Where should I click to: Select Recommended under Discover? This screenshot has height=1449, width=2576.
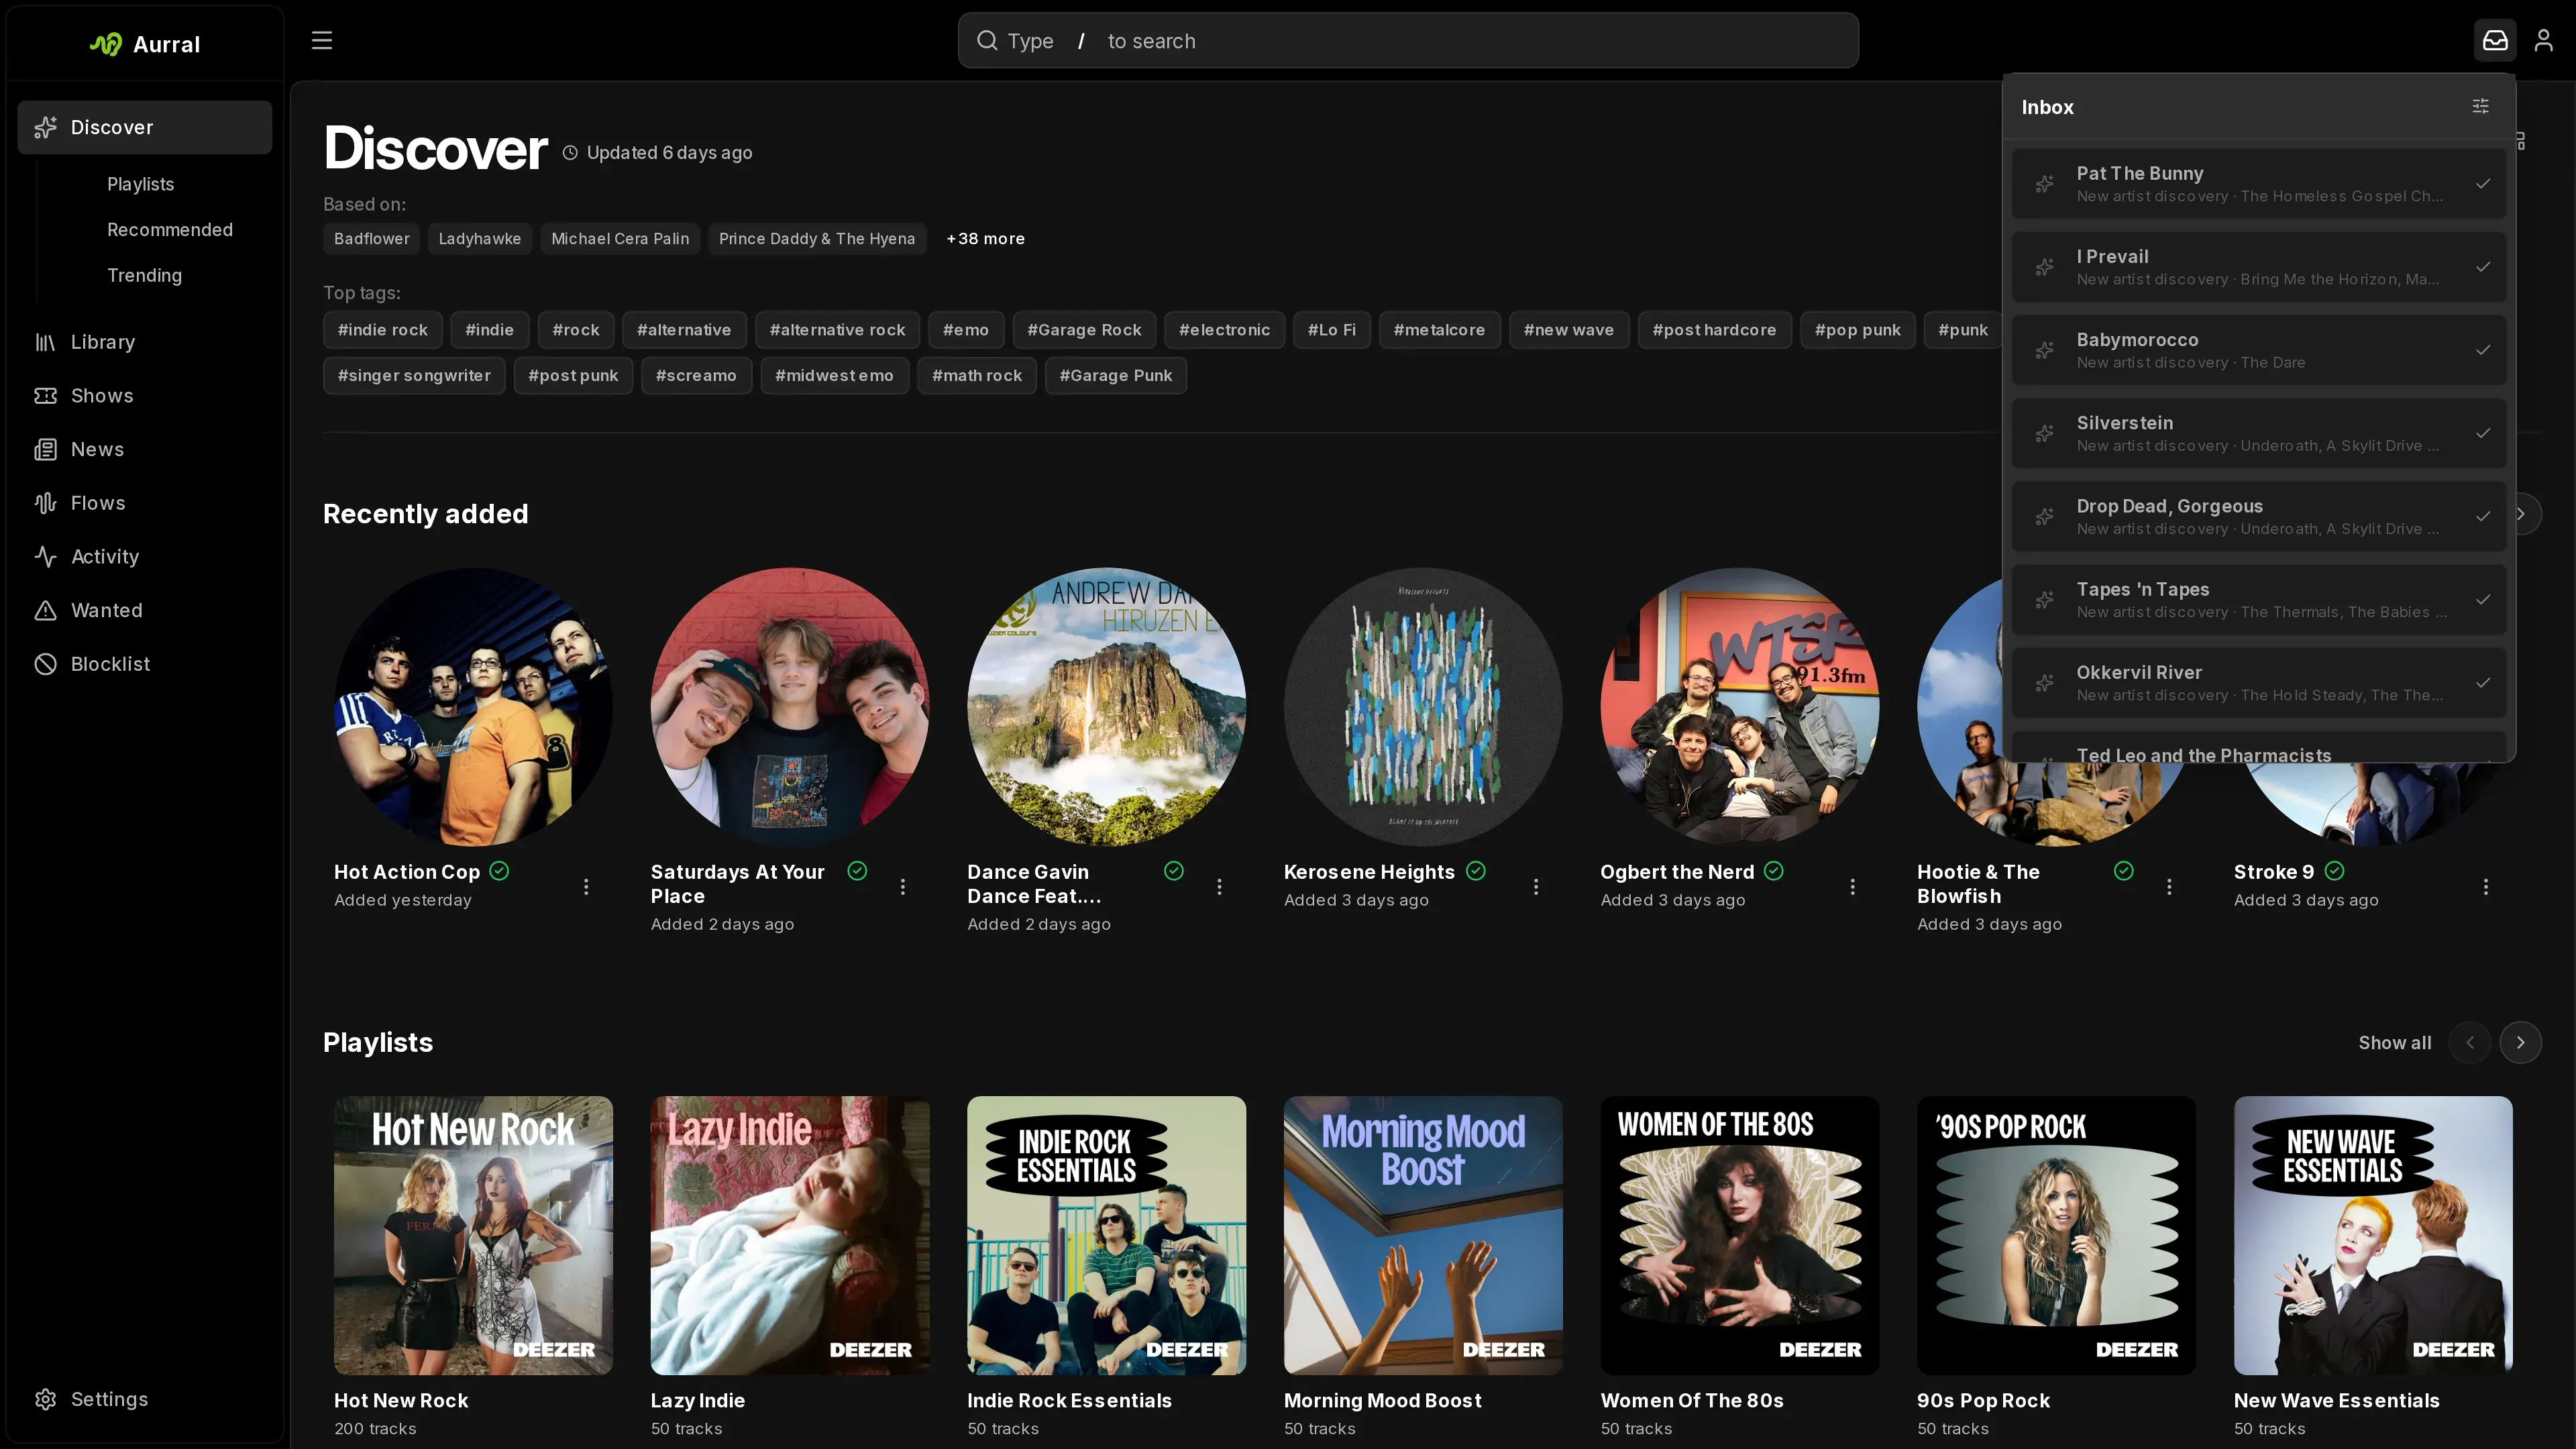click(170, 230)
